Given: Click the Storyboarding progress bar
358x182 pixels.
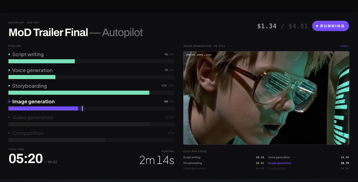Looking at the screenshot, I should point(91,93).
